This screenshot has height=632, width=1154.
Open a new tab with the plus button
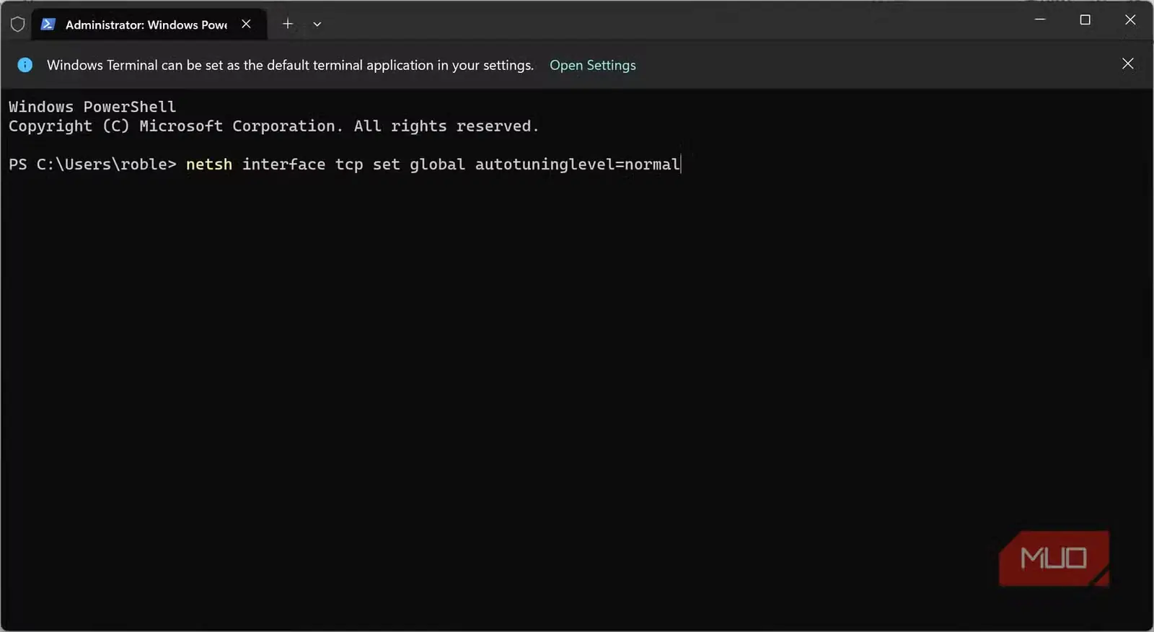pos(288,24)
